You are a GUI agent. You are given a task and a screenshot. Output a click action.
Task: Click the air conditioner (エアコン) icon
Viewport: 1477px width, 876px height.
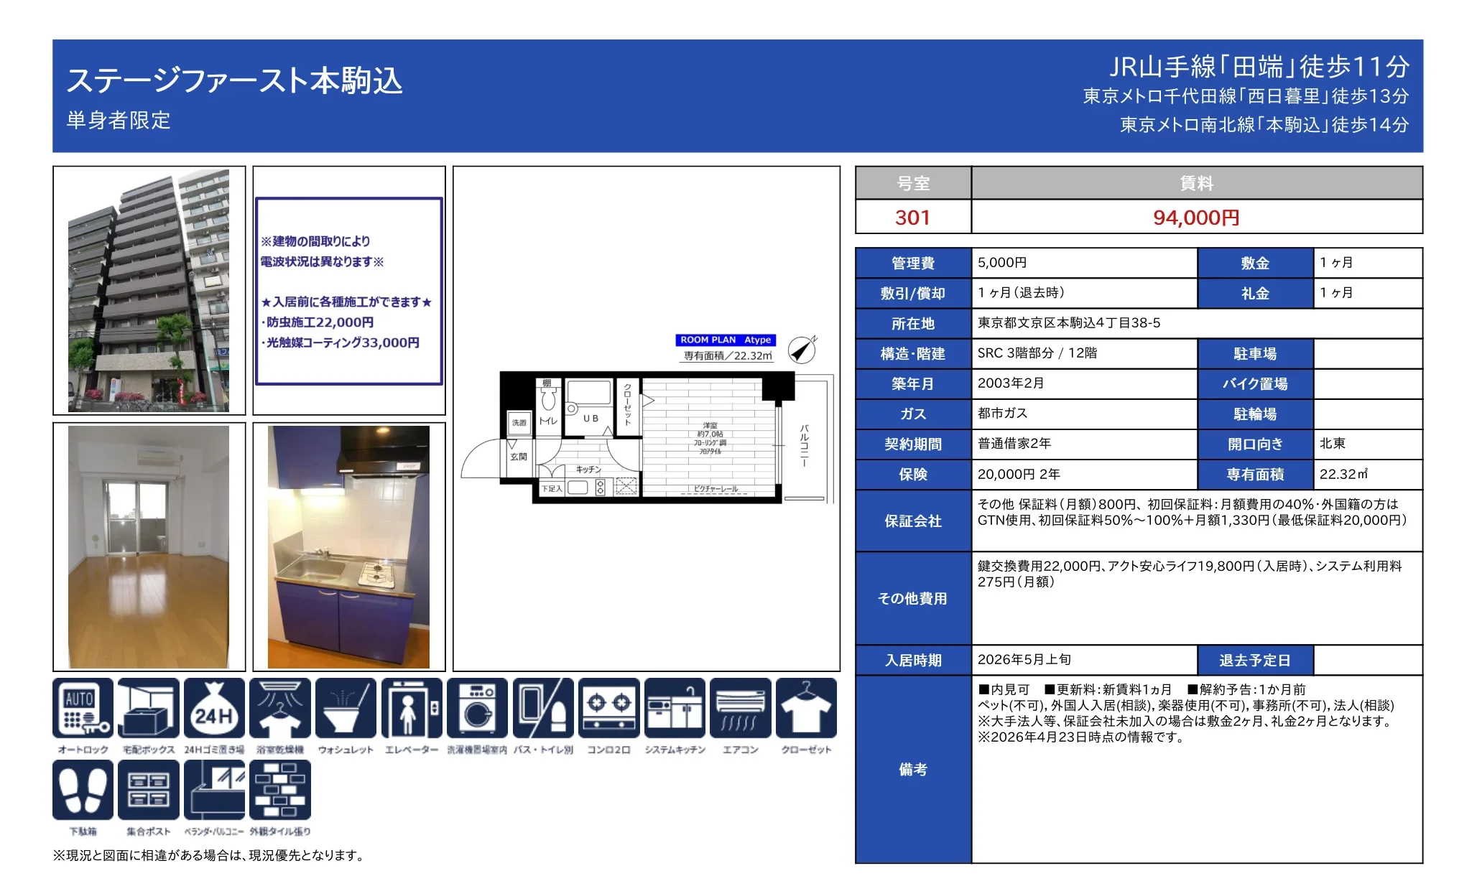(740, 708)
